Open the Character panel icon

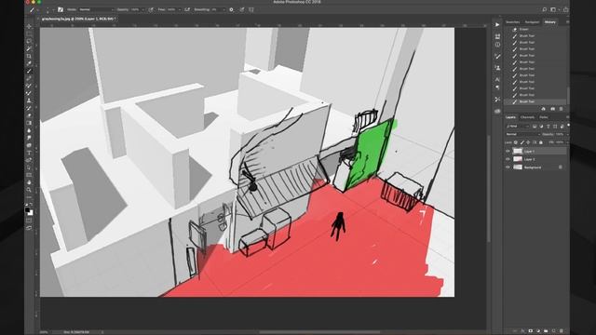[x=497, y=79]
